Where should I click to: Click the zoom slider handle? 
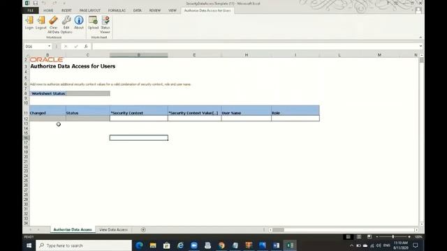click(x=393, y=237)
